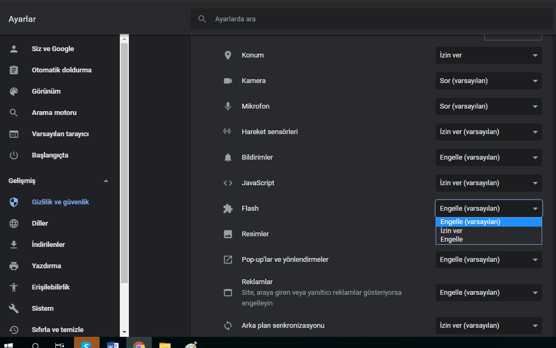The image size is (556, 348).
Task: Open Skype from the taskbar
Action: click(86, 343)
